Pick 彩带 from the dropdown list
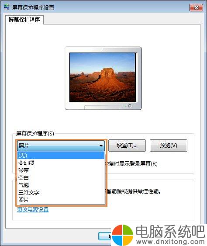Screen dimensions: 207x246 61,170
